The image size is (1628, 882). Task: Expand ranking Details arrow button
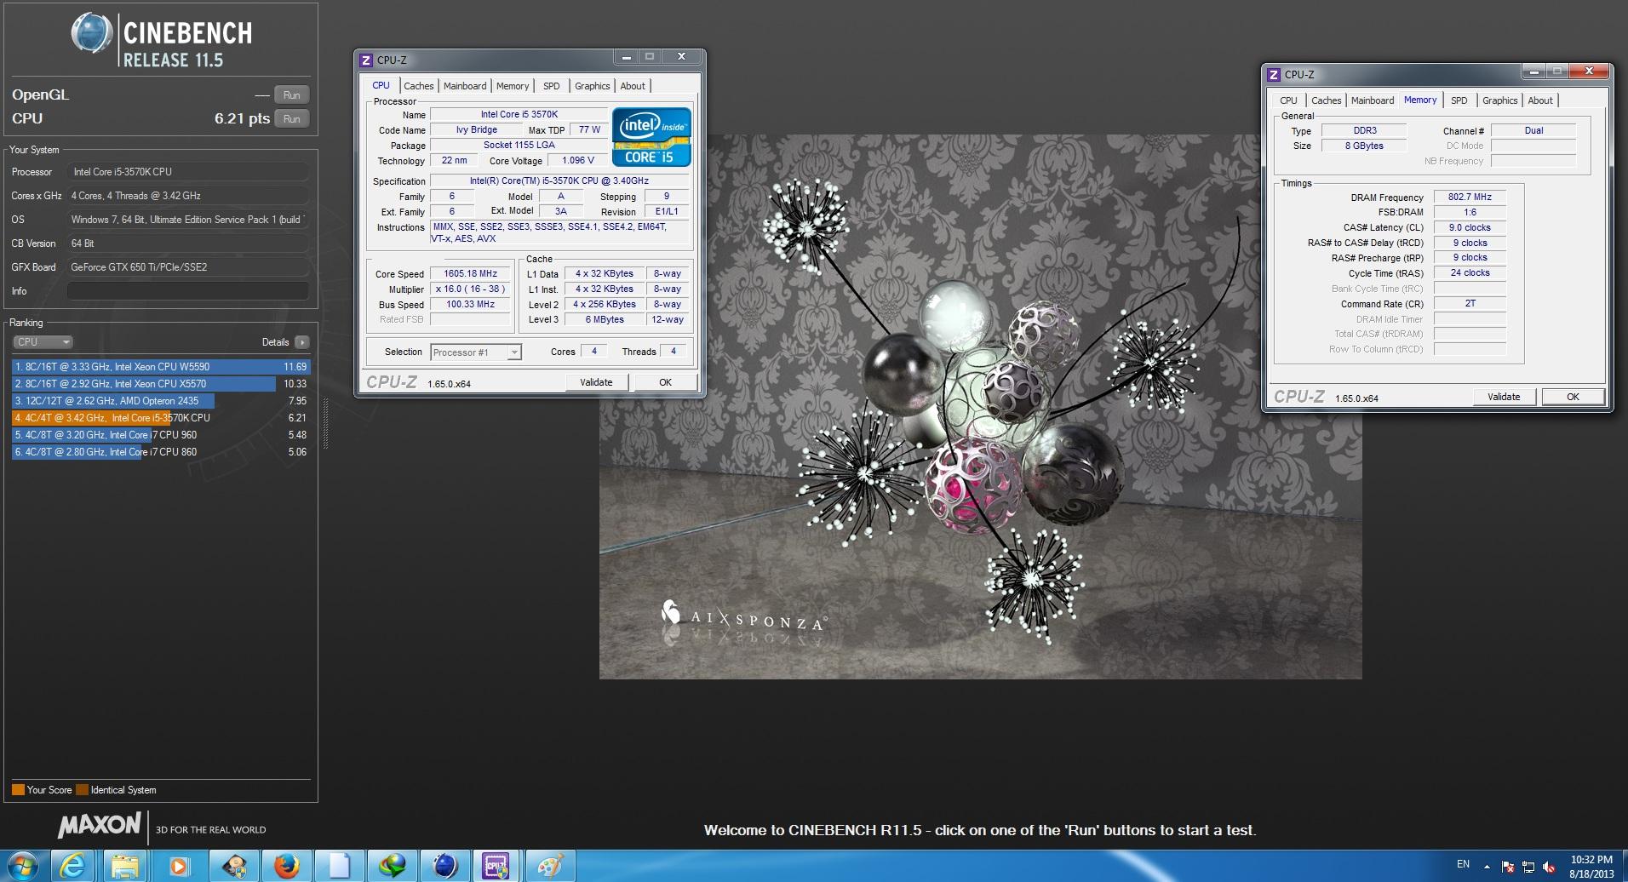(301, 342)
